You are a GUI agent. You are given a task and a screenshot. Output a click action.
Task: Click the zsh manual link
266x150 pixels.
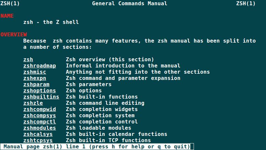coord(28,60)
